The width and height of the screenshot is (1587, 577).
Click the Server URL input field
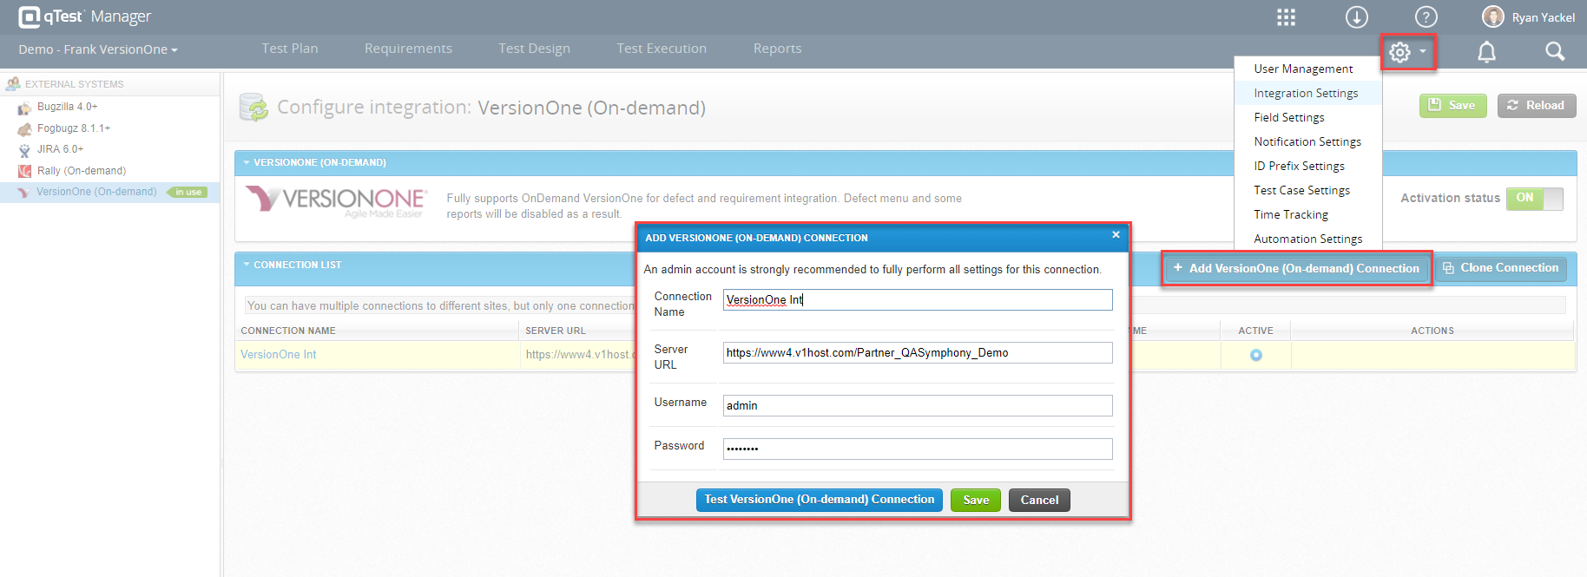point(917,353)
